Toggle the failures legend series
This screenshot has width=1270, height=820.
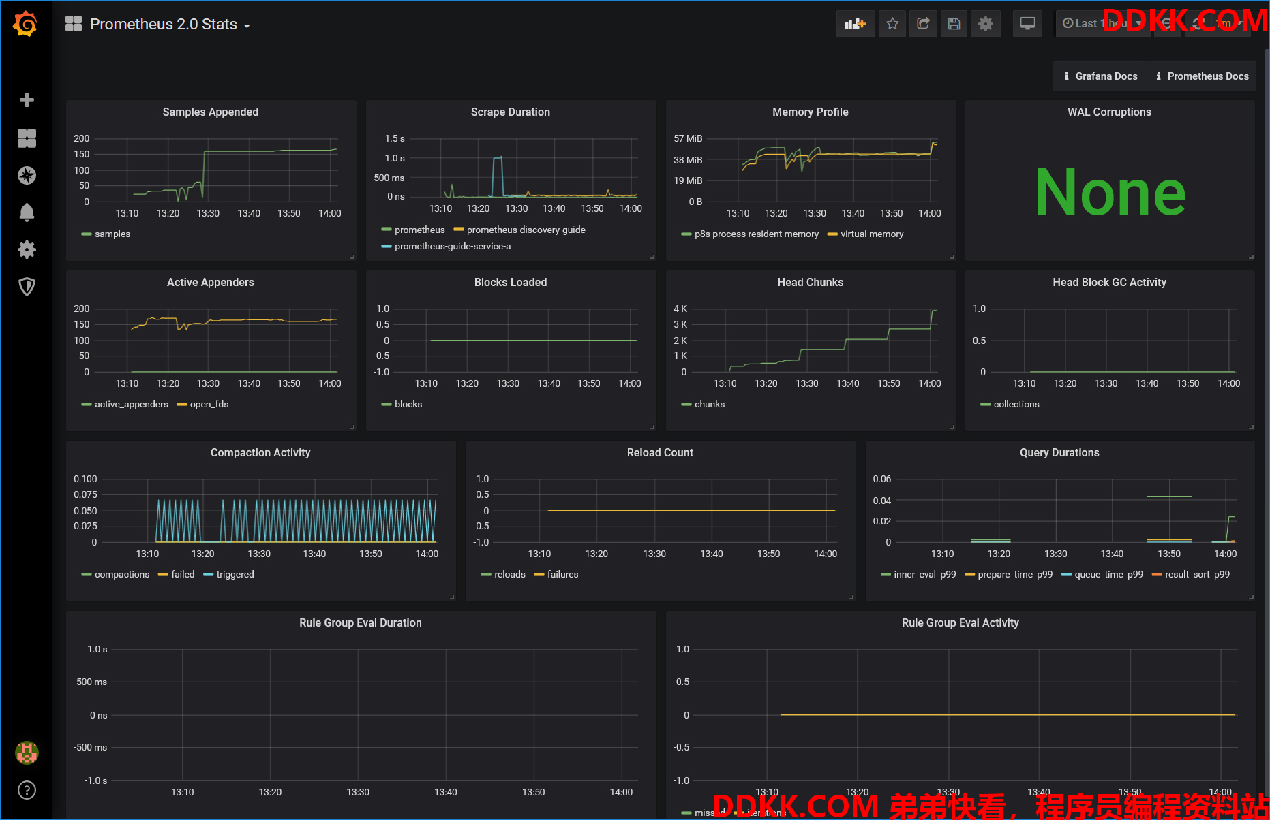[563, 574]
